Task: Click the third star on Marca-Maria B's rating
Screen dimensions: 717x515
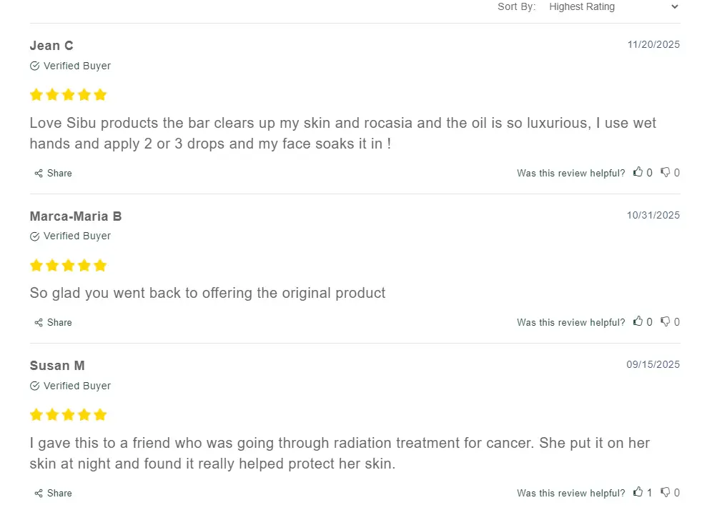Action: tap(68, 265)
